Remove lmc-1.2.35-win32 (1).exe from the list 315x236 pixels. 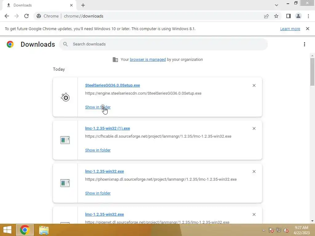coord(254,128)
